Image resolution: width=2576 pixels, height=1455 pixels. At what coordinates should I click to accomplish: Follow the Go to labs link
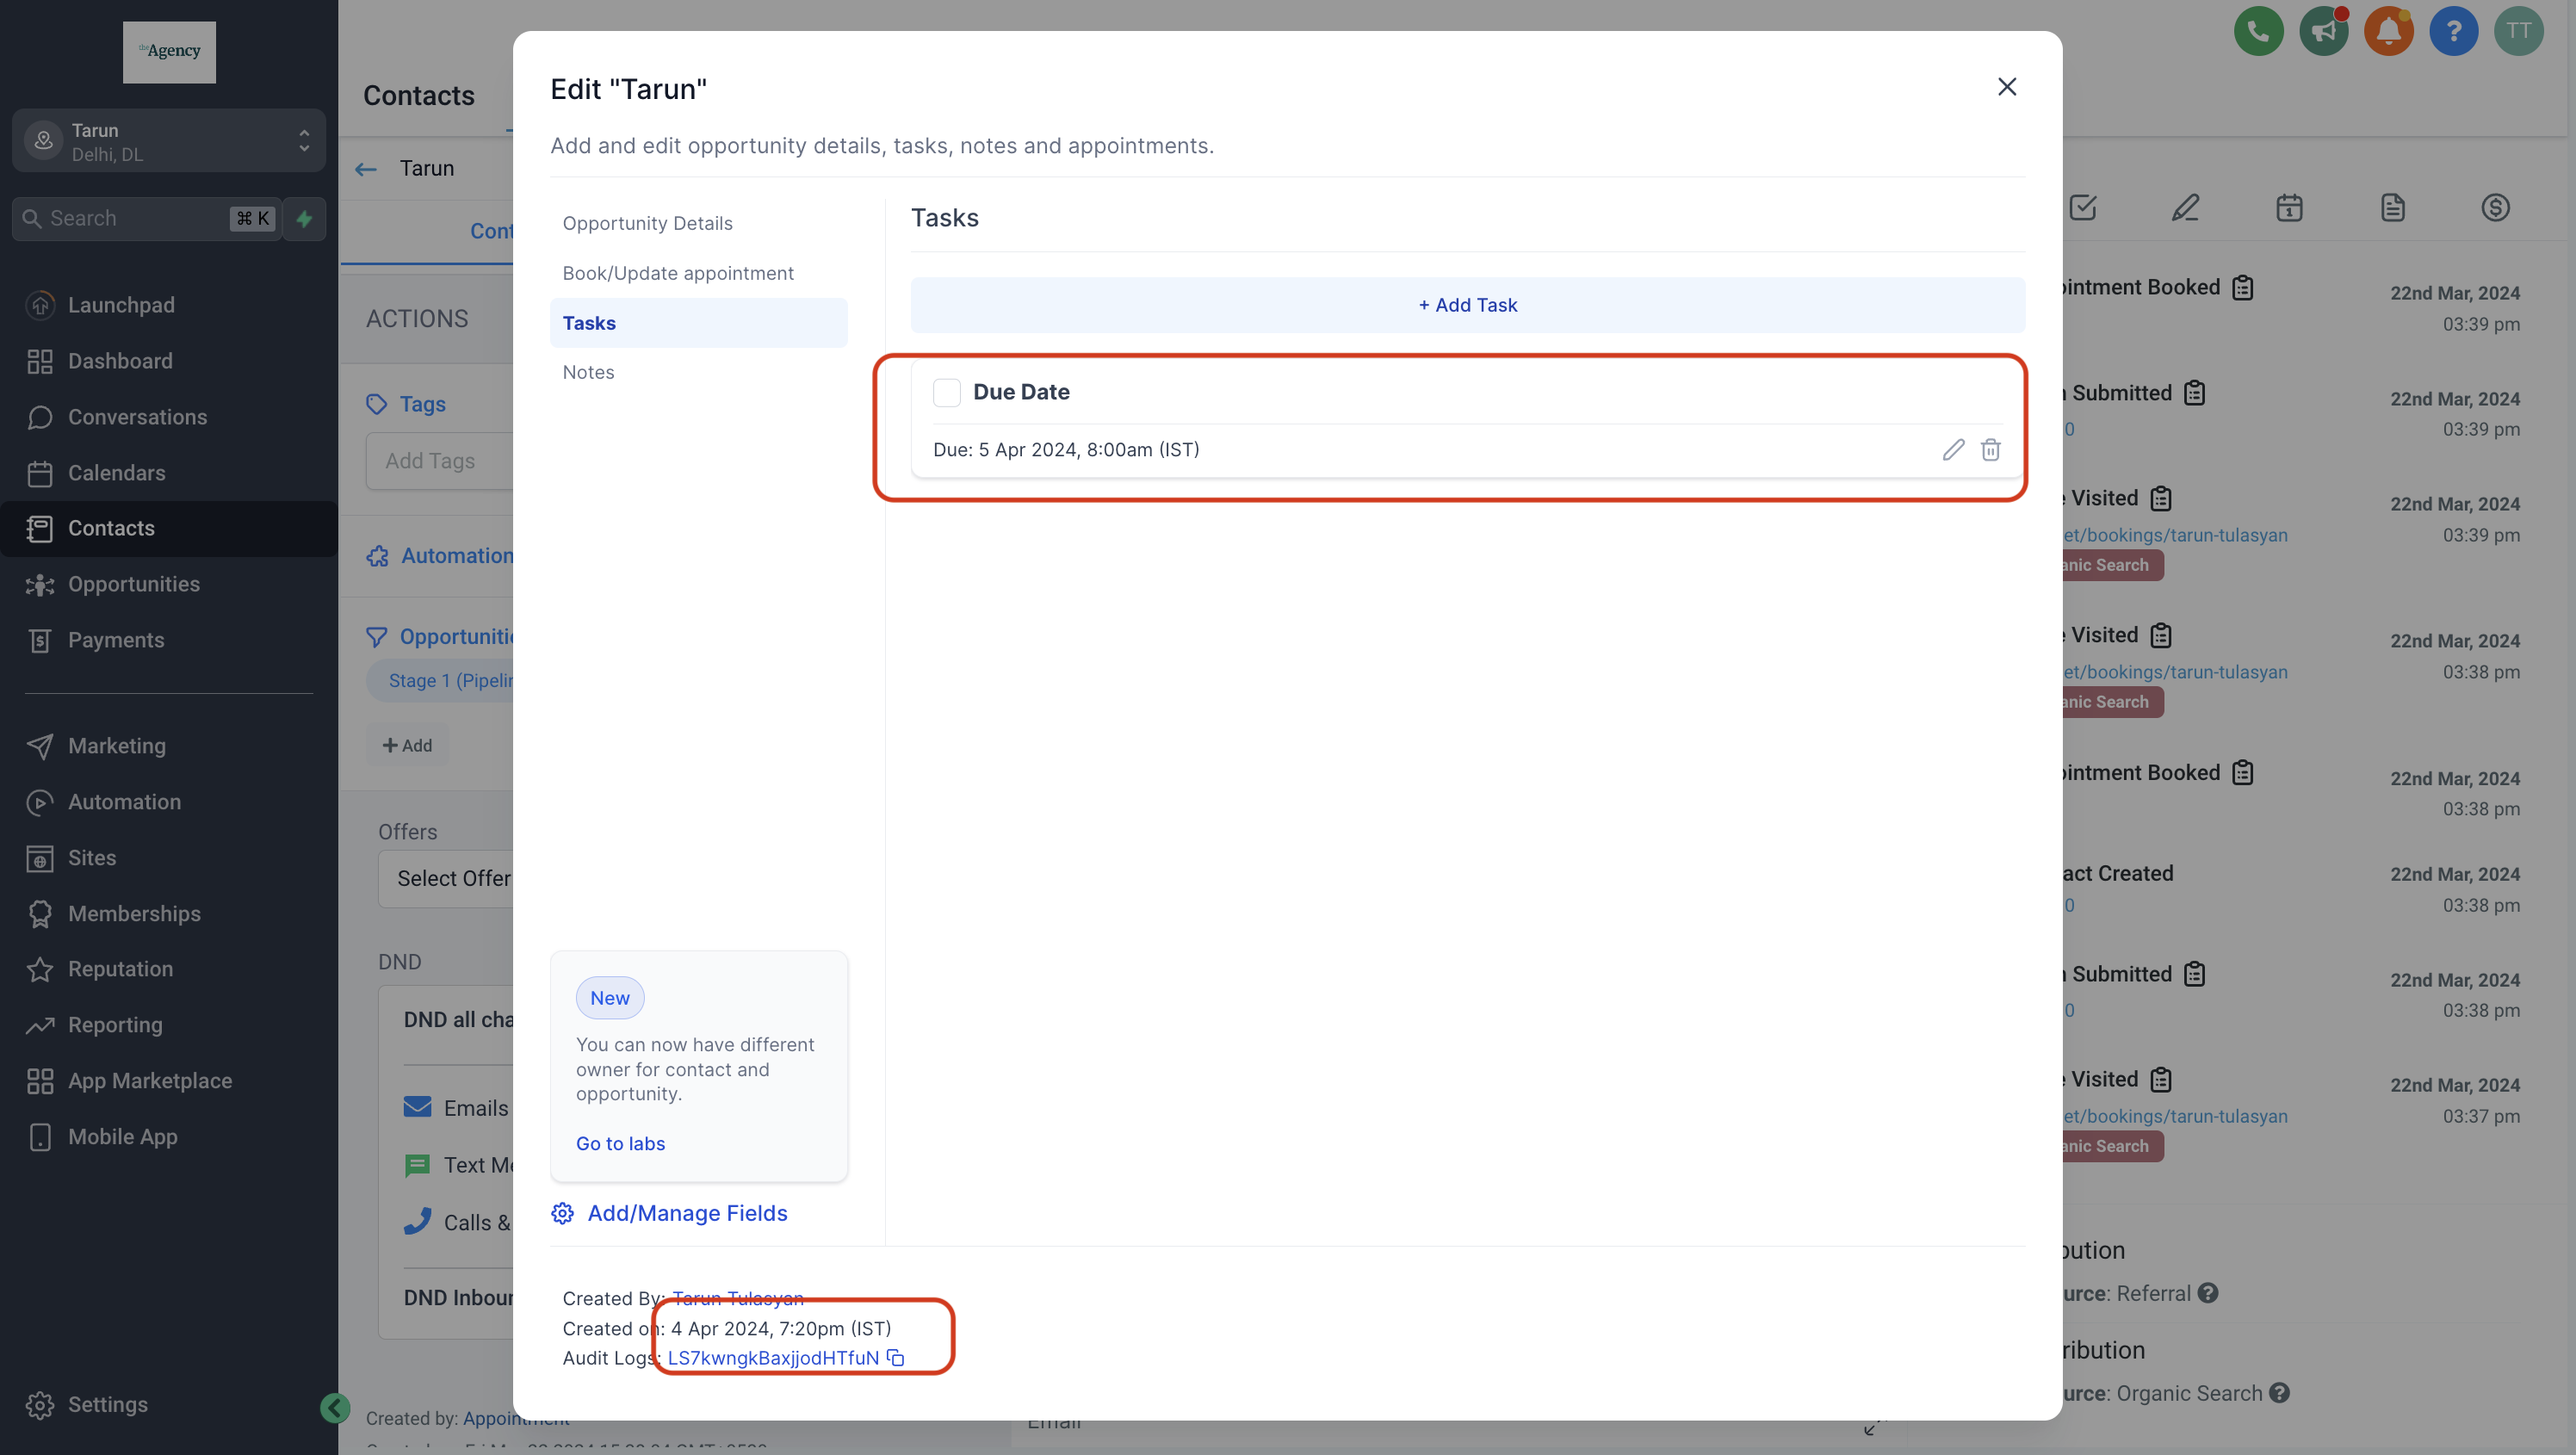point(620,1143)
